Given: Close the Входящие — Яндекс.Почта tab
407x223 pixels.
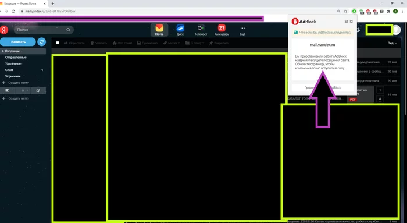Looking at the screenshot, I should tap(45, 3).
